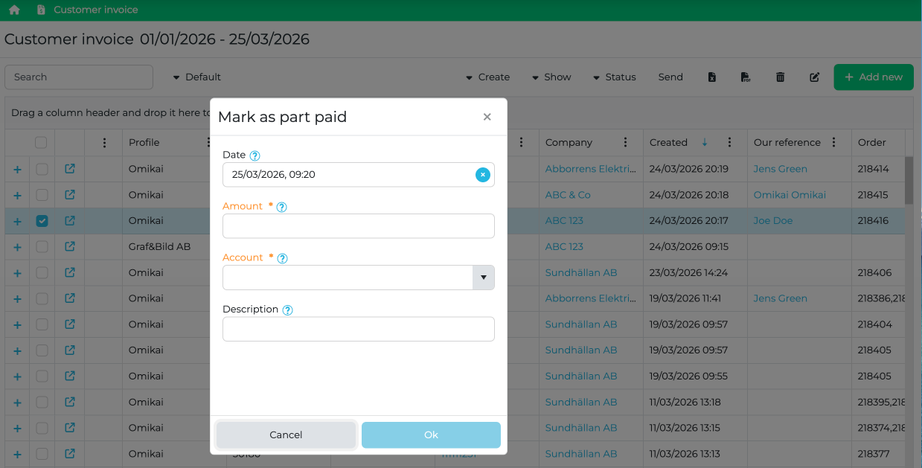Click the help icon next to Date
Viewport: 922px width, 468px height.
pos(254,156)
